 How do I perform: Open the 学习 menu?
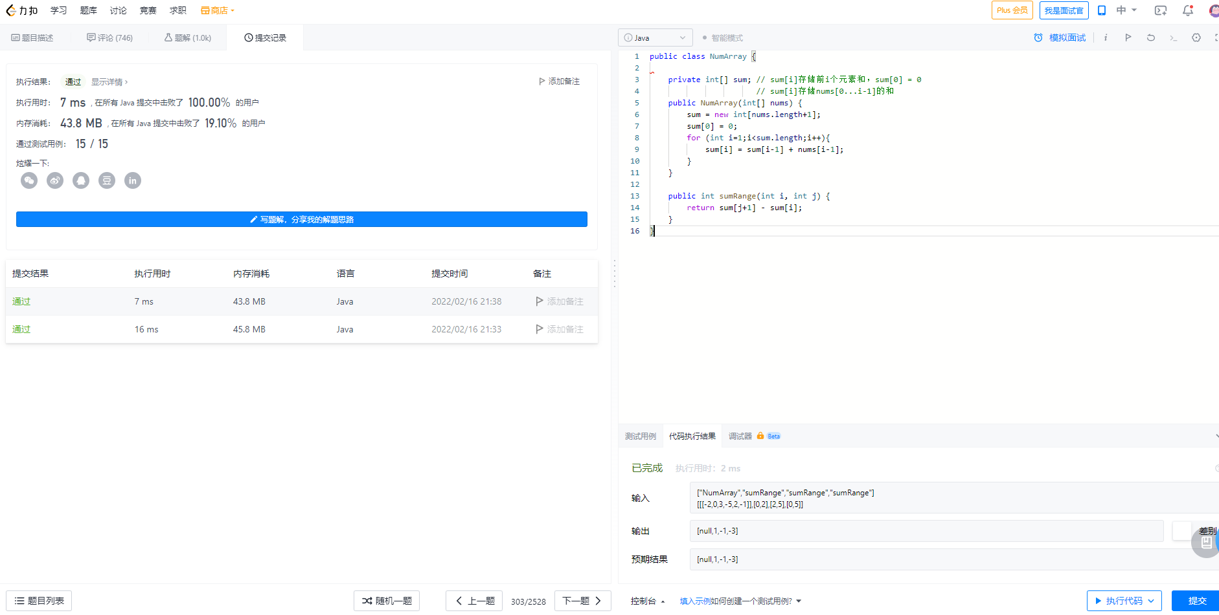coord(58,10)
